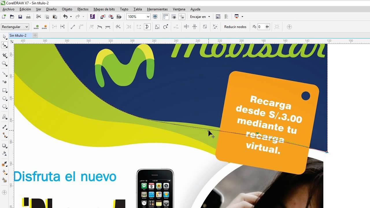This screenshot has width=370, height=208.
Task: Convert segment to line
Action: click(x=73, y=27)
